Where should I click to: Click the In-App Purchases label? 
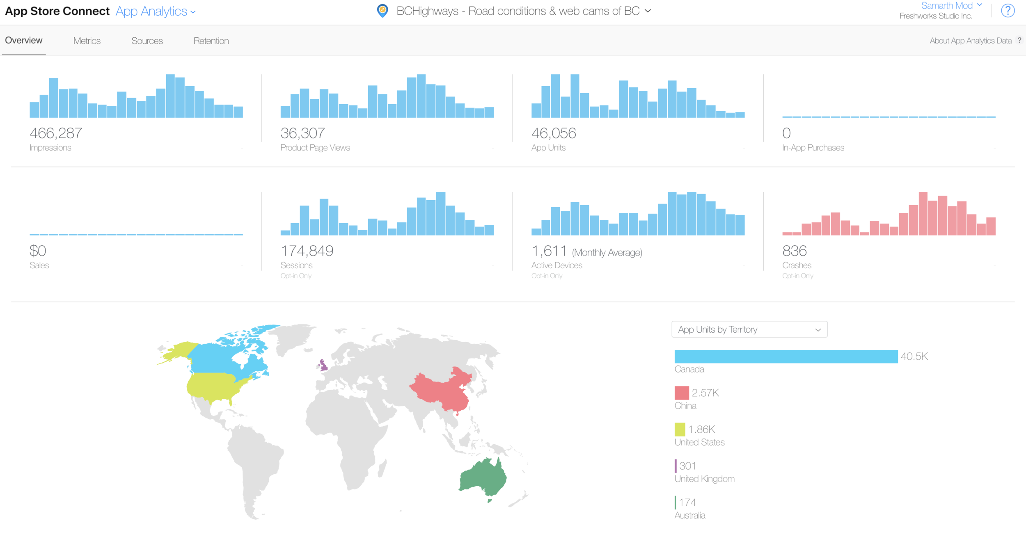click(813, 148)
